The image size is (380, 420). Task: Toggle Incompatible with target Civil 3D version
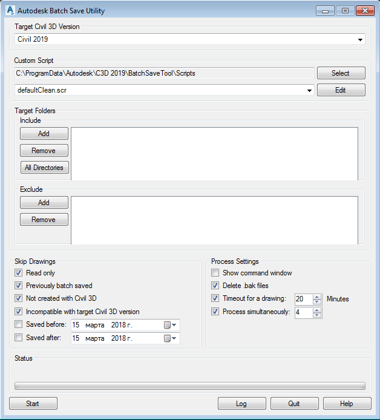[19, 311]
